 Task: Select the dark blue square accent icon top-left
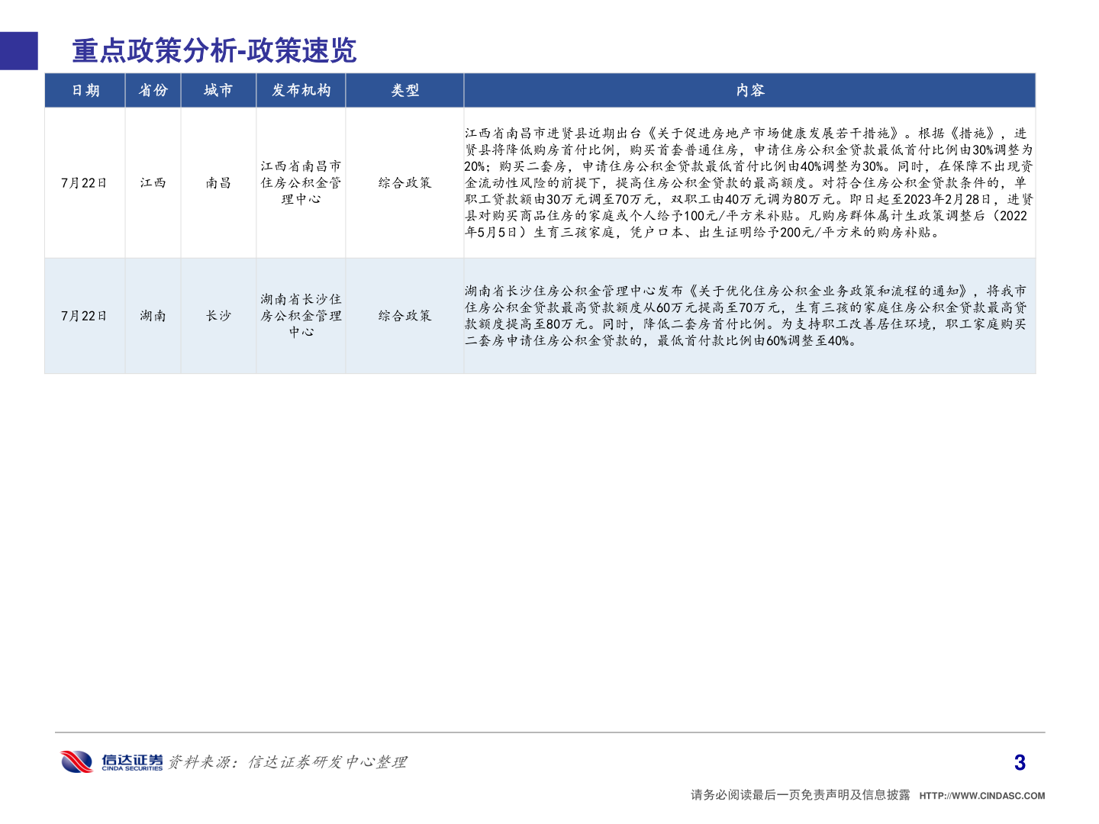point(18,51)
